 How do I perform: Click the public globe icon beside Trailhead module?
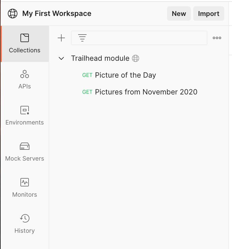click(136, 58)
